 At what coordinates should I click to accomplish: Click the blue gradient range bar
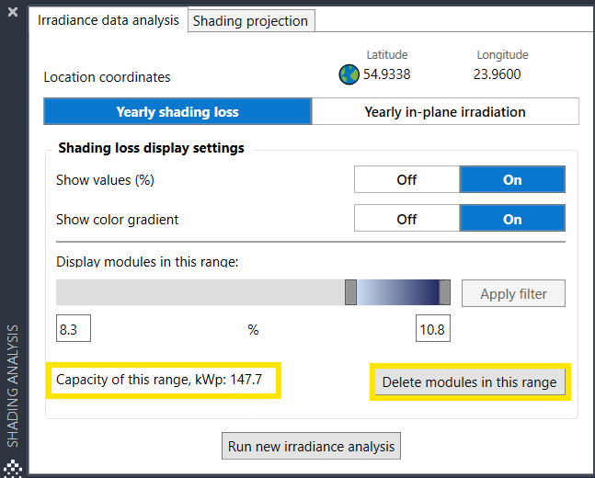coord(397,293)
